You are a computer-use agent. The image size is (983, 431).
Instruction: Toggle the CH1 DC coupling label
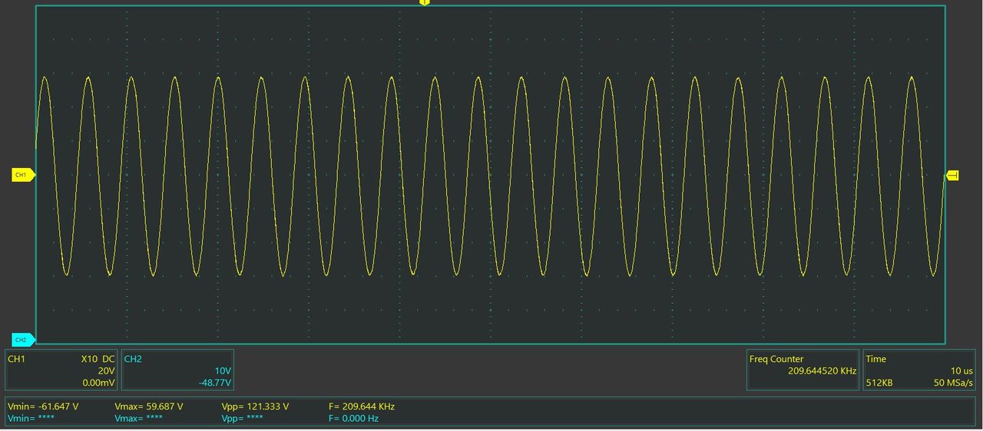[x=108, y=359]
